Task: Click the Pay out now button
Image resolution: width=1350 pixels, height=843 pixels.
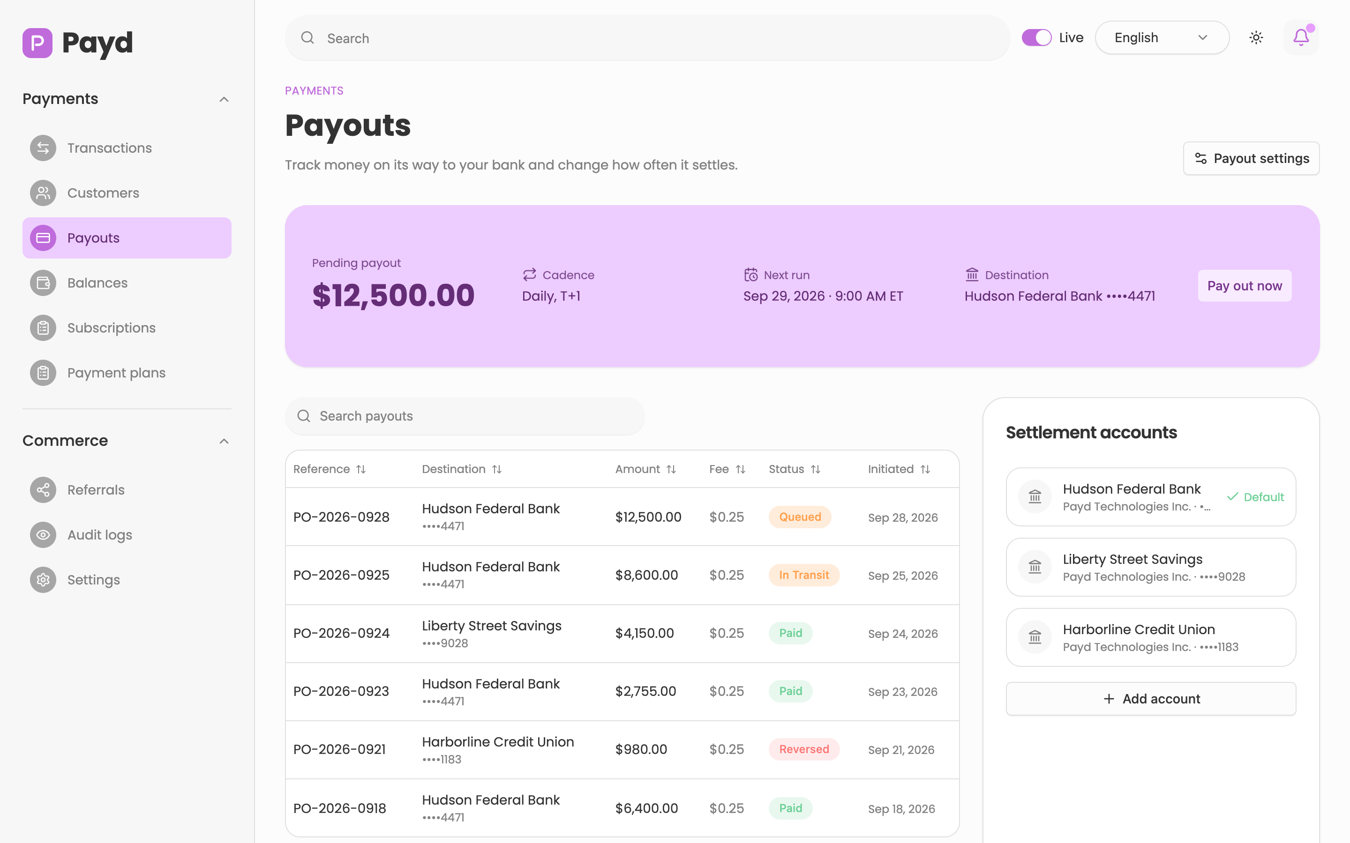Action: 1245,286
